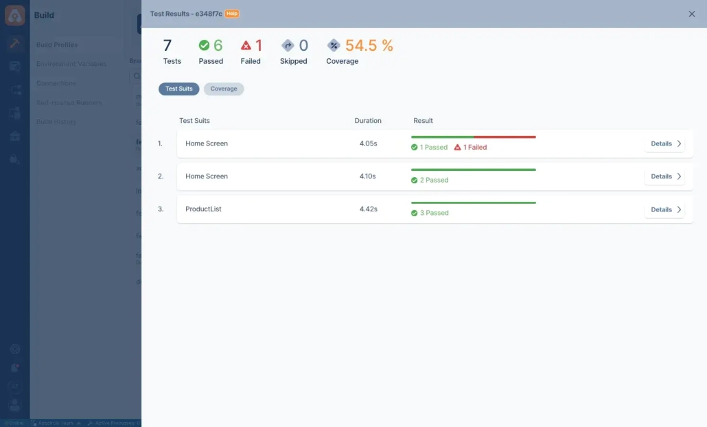707x427 pixels.
Task: Click the green Passed checkmark summary icon
Action: (205, 45)
